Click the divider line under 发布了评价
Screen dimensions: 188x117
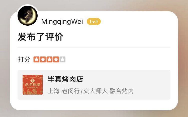pos(94,48)
